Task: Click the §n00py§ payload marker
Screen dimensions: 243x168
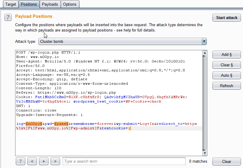Action: pyautogui.click(x=34, y=124)
